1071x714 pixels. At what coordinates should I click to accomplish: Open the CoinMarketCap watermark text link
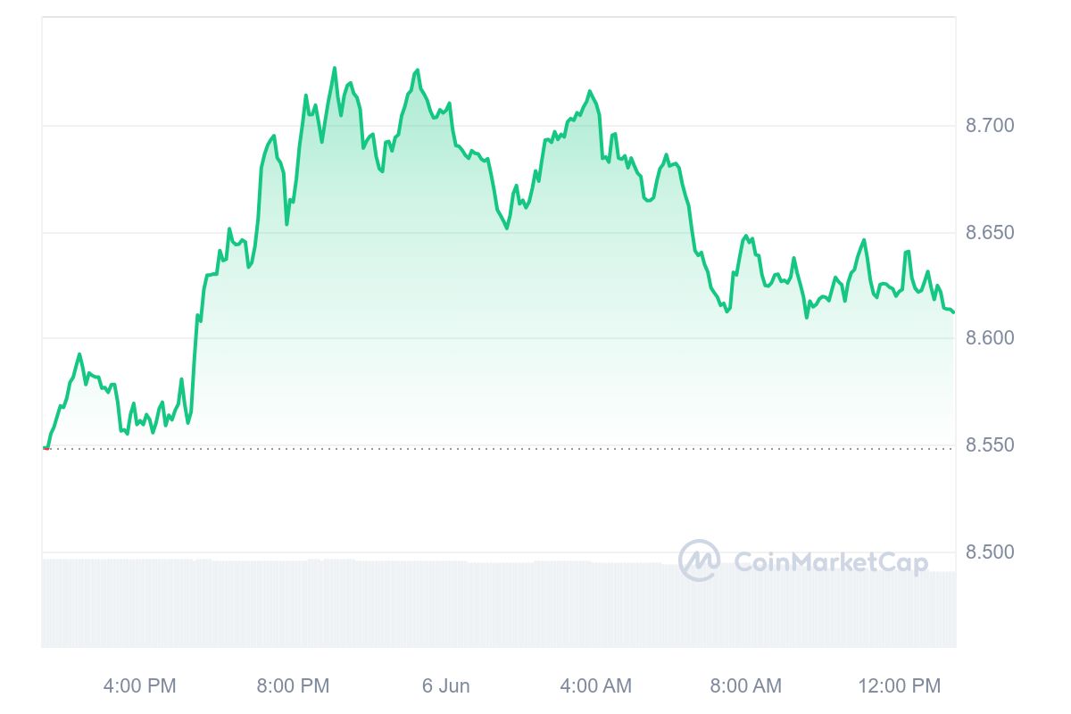[830, 561]
